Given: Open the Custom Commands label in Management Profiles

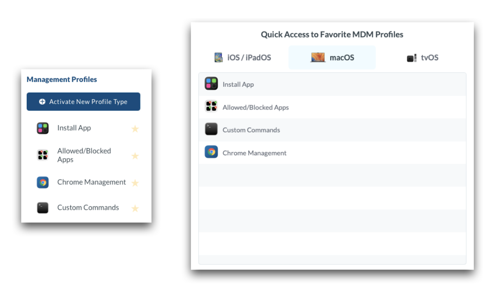Looking at the screenshot, I should point(88,208).
